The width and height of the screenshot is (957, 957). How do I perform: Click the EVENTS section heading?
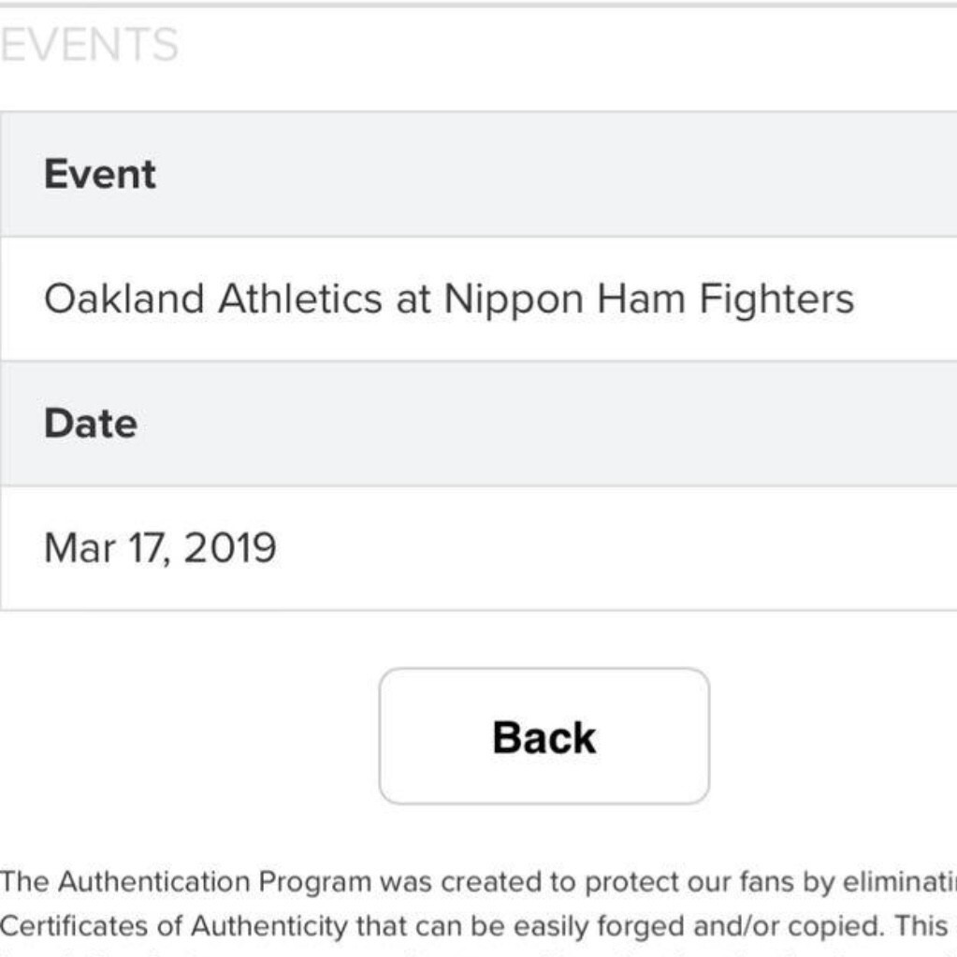pyautogui.click(x=90, y=45)
